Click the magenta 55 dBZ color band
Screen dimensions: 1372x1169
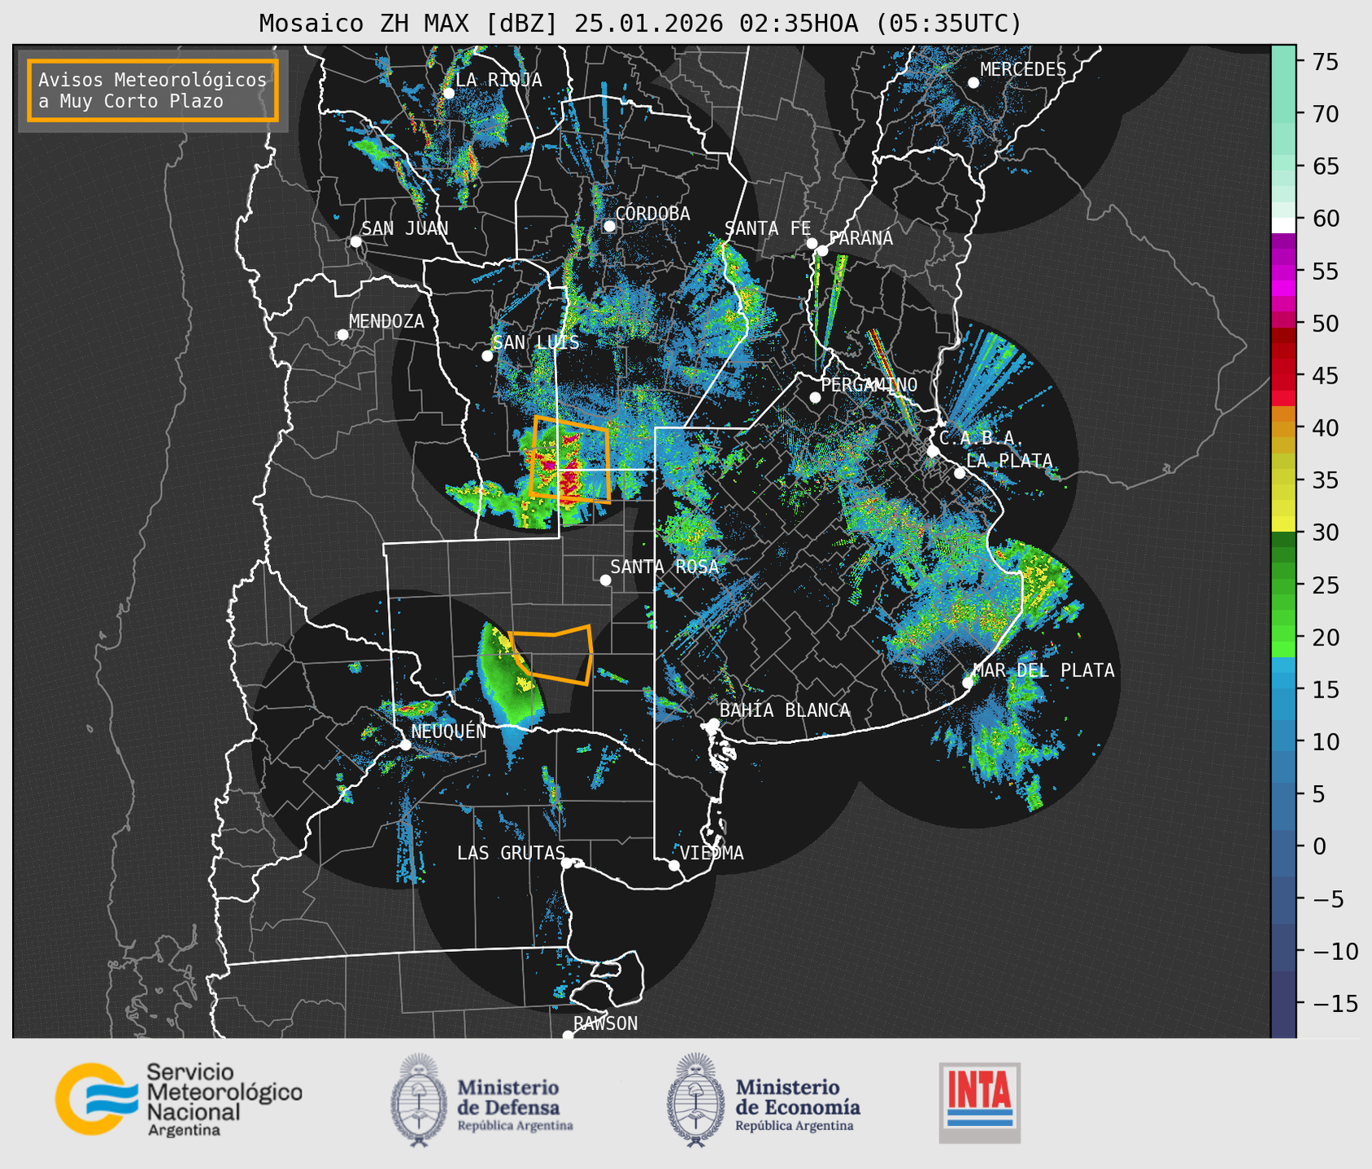[x=1283, y=272]
